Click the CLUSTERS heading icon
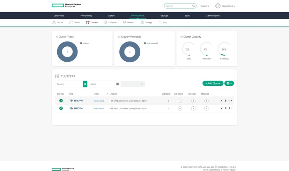Viewport: 289px width, 171px height. point(57,76)
